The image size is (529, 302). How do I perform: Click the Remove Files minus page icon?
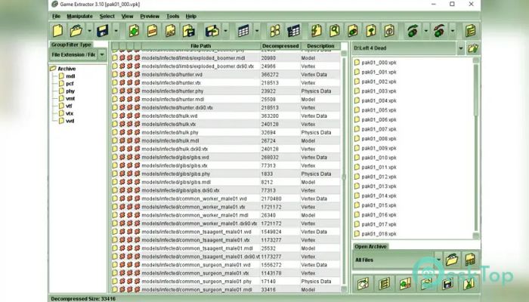click(152, 31)
